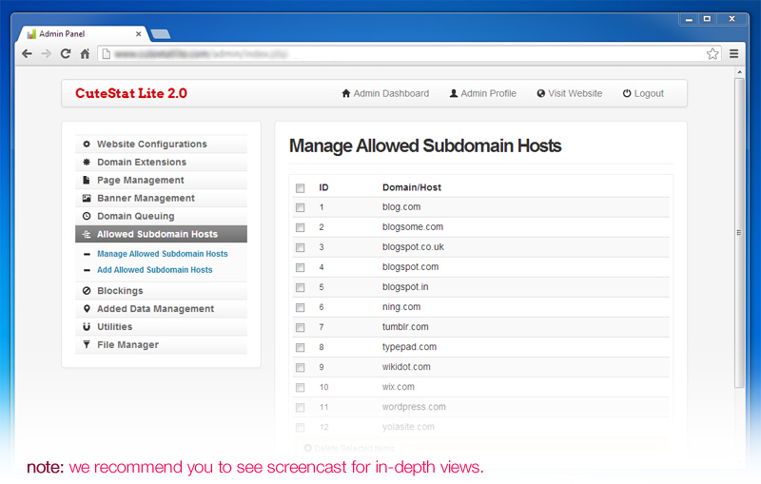The image size is (761, 484).
Task: Open the browser hamburger menu
Action: coord(733,54)
